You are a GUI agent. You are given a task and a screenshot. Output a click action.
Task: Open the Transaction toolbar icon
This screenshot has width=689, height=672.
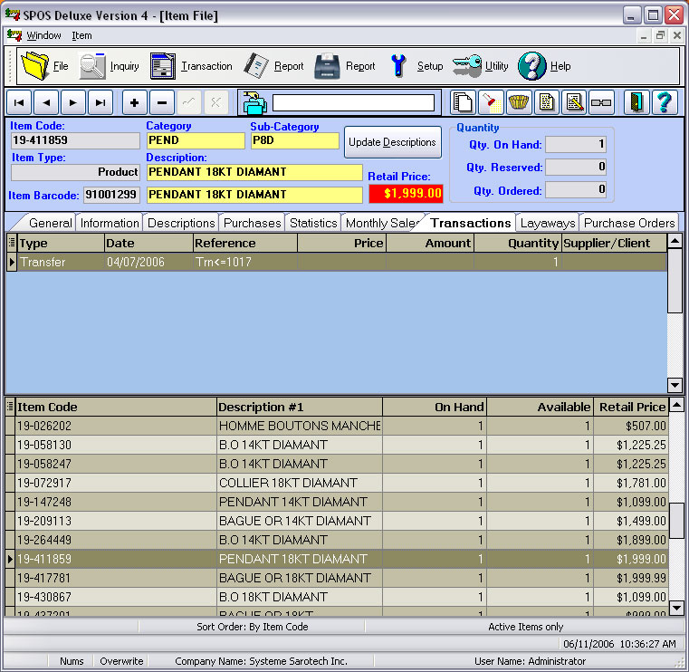163,66
